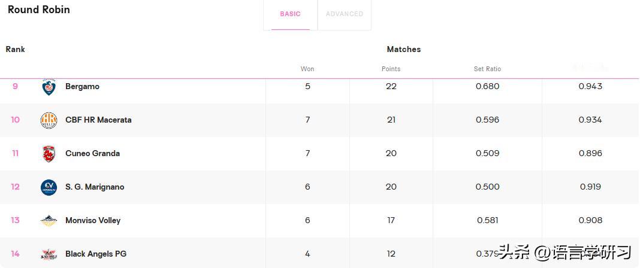This screenshot has width=640, height=268.
Task: Click the Round Robin heading
Action: tap(39, 10)
